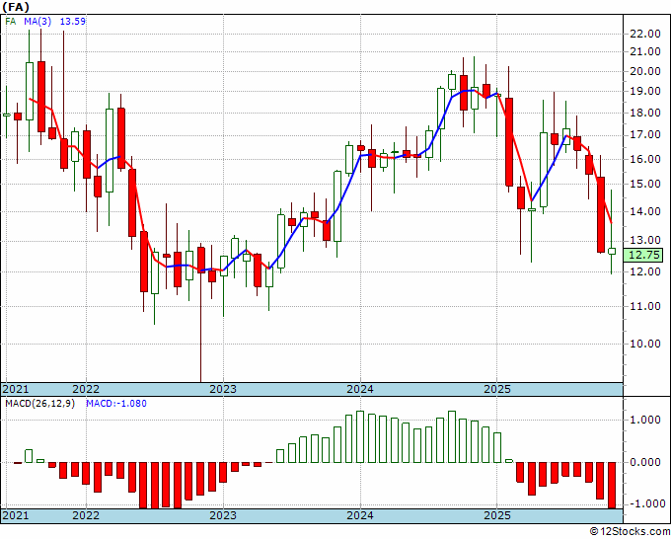This screenshot has height=539, width=671.
Task: Click the last red MACD histogram bar
Action: click(x=612, y=486)
